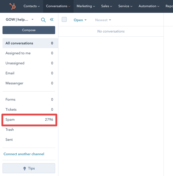
Task: Open the Newest sort order dropdown
Action: [x=103, y=20]
